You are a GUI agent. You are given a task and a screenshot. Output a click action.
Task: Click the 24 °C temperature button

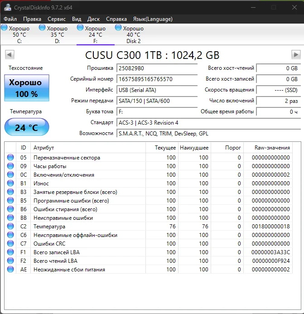tap(27, 127)
